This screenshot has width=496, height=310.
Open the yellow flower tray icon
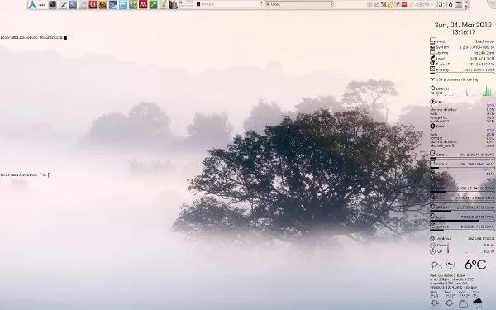(384, 5)
